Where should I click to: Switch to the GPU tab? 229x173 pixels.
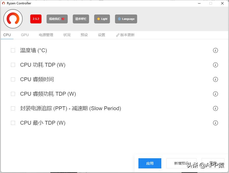pyautogui.click(x=25, y=35)
